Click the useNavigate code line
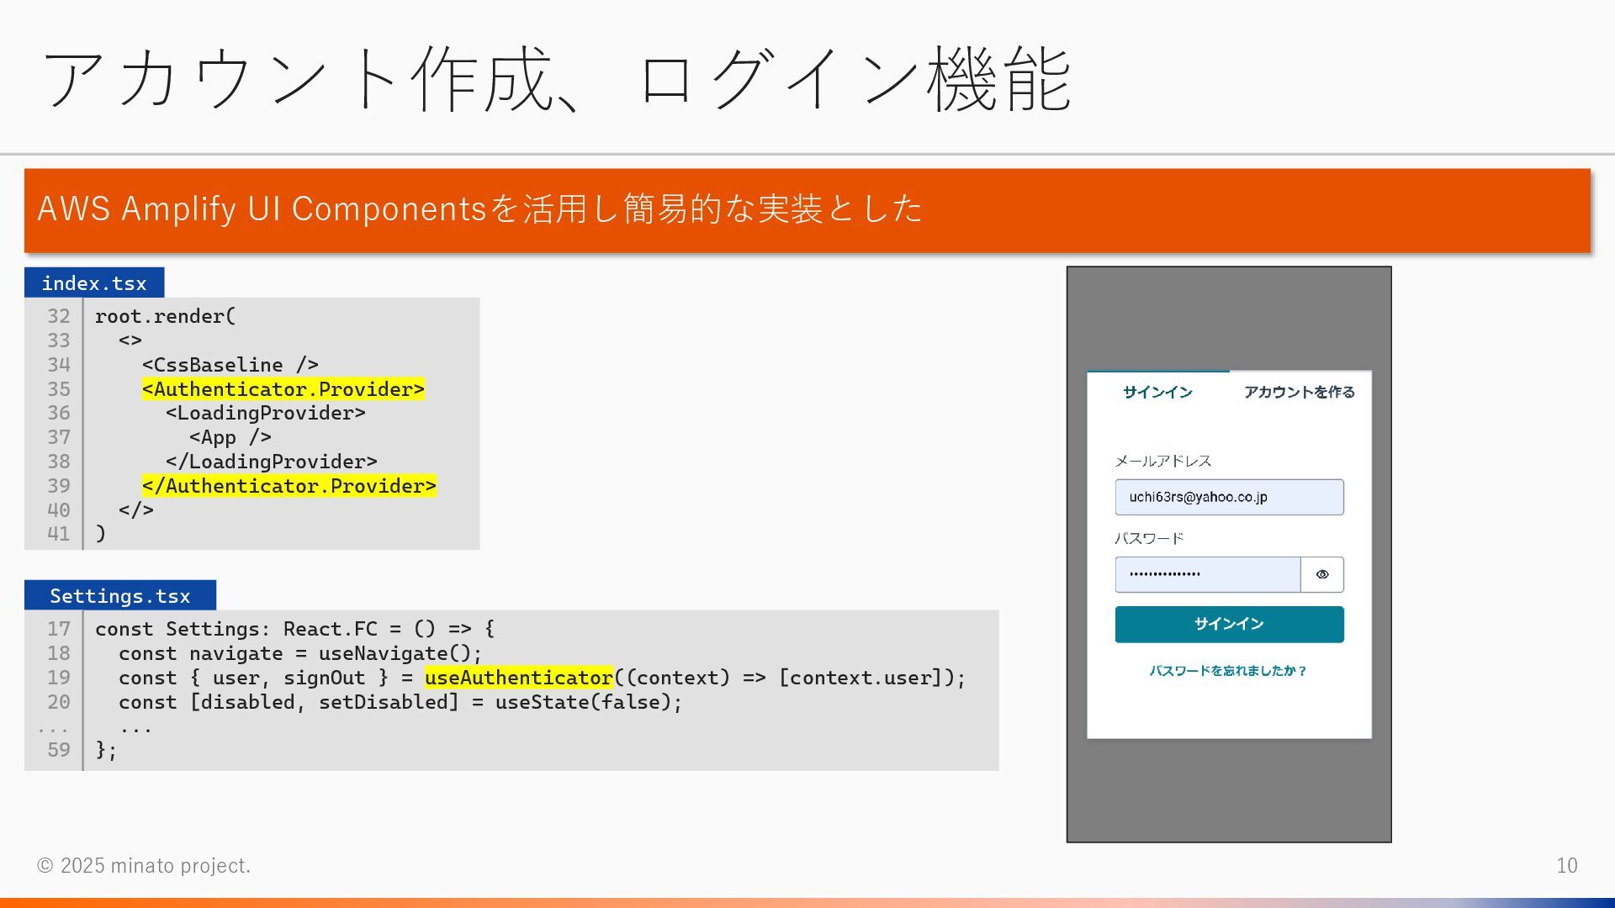This screenshot has height=908, width=1615. coord(300,653)
